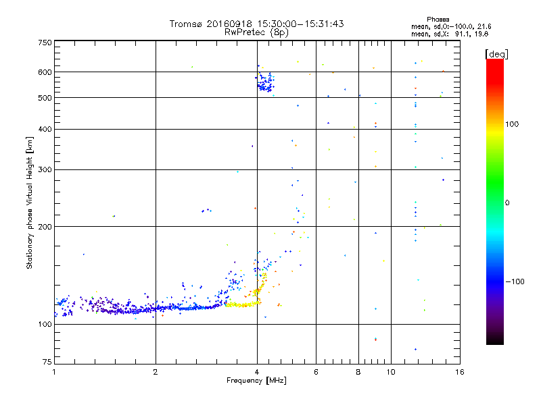This screenshot has height=405, width=541.
Task: Click the x-axis tick label '6'
Action: point(316,372)
